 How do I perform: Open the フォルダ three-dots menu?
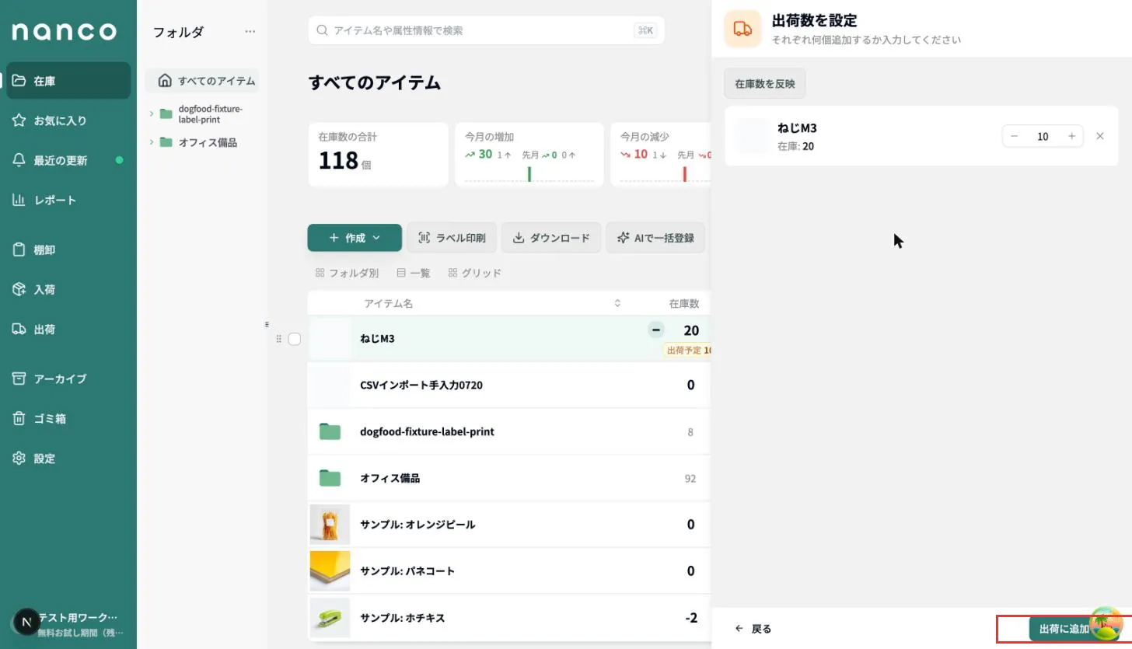[250, 32]
